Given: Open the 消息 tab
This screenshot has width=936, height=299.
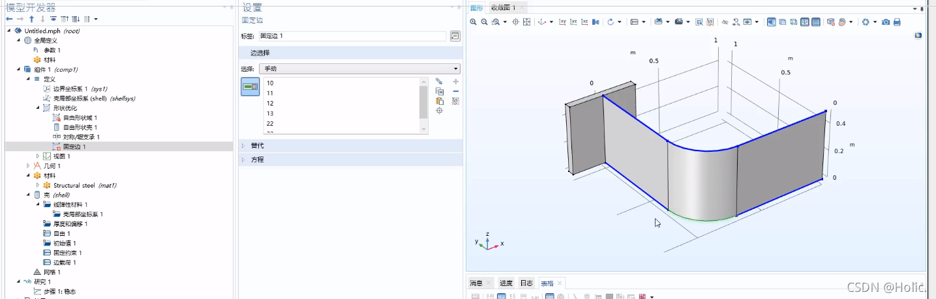Looking at the screenshot, I should pos(476,283).
